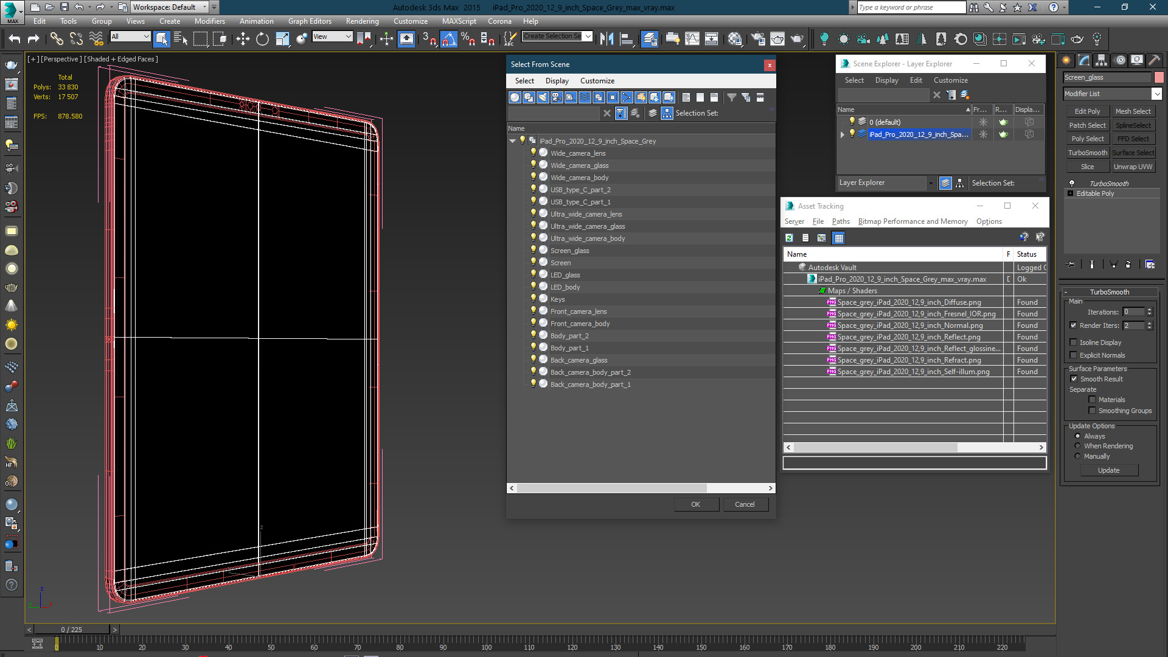Toggle Percent Snap icon
This screenshot has width=1168, height=657.
[468, 39]
